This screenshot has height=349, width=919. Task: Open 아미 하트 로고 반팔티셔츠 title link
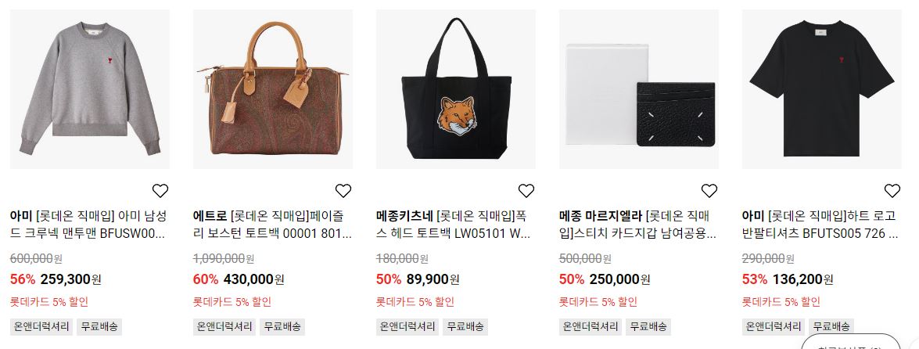point(820,225)
